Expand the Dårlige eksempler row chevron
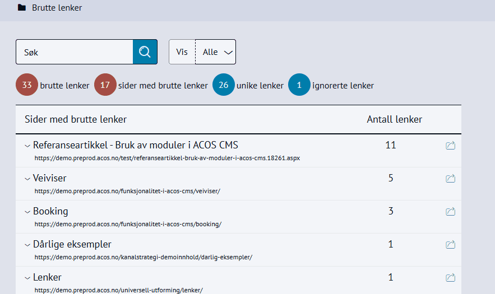This screenshot has width=495, height=294. pyautogui.click(x=27, y=245)
